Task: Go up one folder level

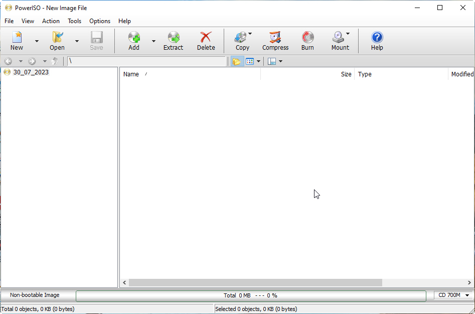Action: [x=55, y=61]
